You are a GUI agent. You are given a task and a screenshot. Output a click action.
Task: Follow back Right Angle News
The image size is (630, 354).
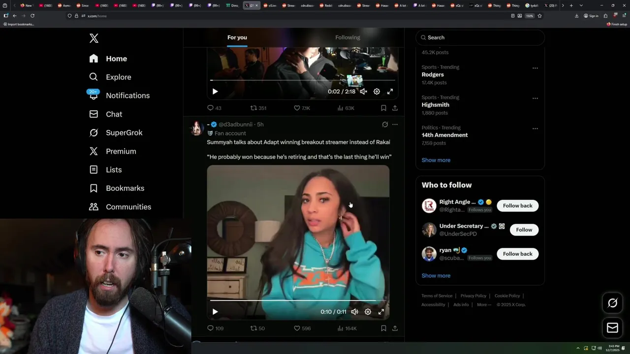[x=517, y=206]
